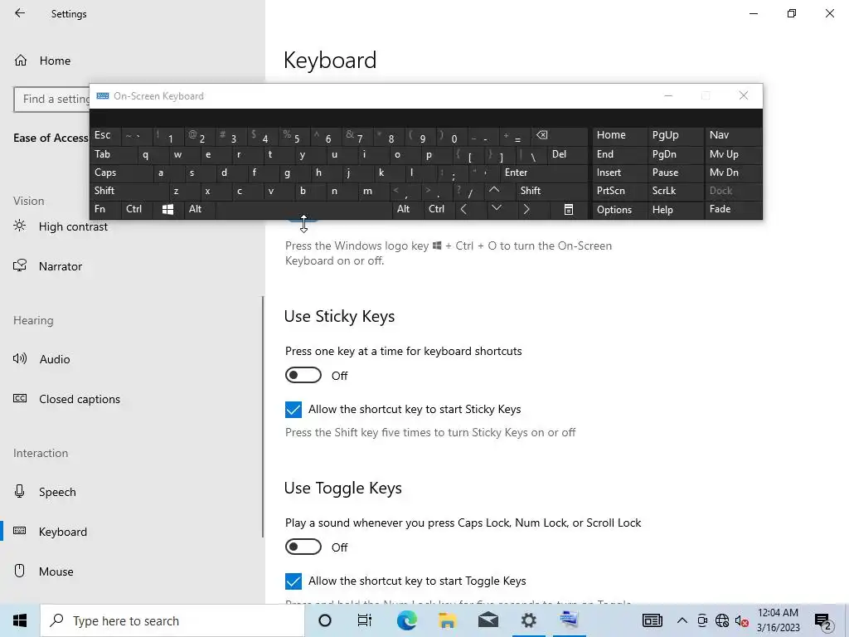Turn on the Toggle Keys switch
This screenshot has height=637, width=849.
[303, 547]
